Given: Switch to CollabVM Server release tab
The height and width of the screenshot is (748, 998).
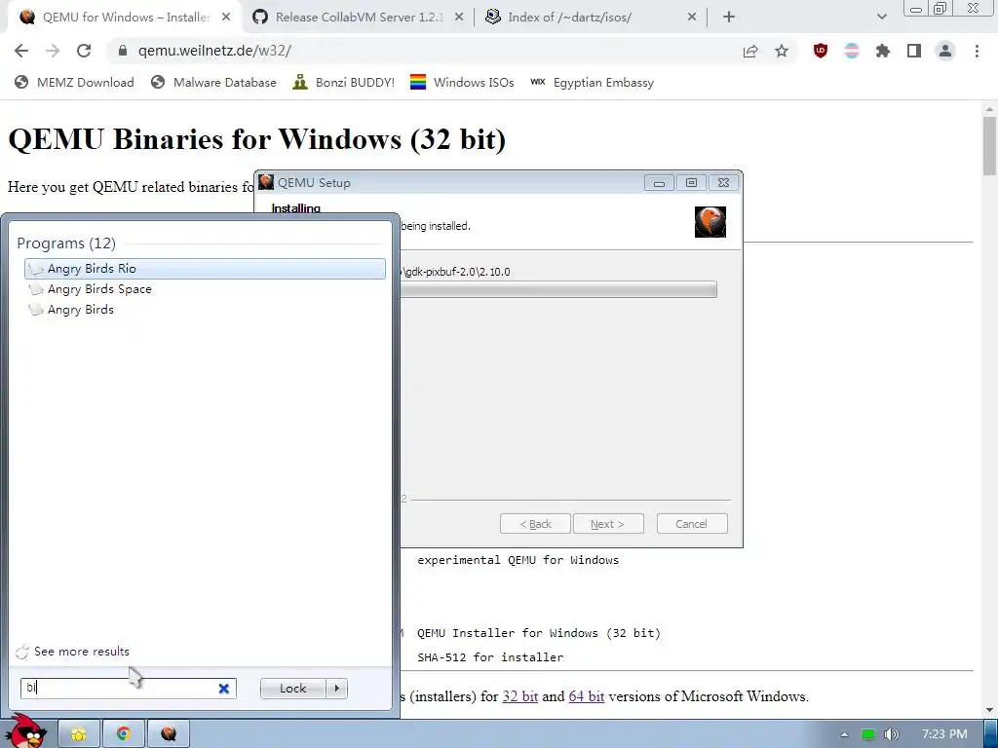Looking at the screenshot, I should [x=359, y=18].
